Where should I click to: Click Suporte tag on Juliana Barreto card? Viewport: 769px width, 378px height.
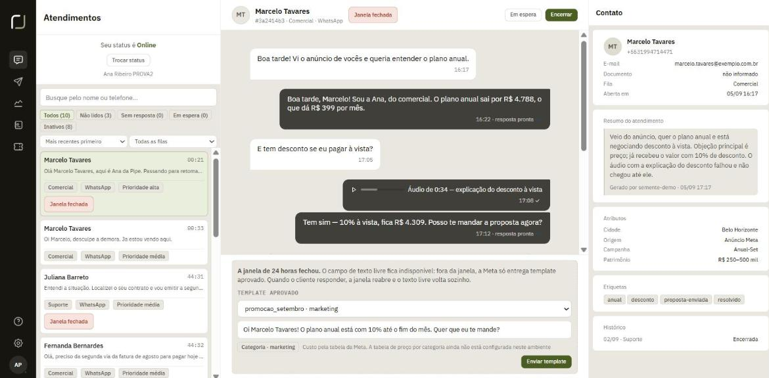[58, 304]
